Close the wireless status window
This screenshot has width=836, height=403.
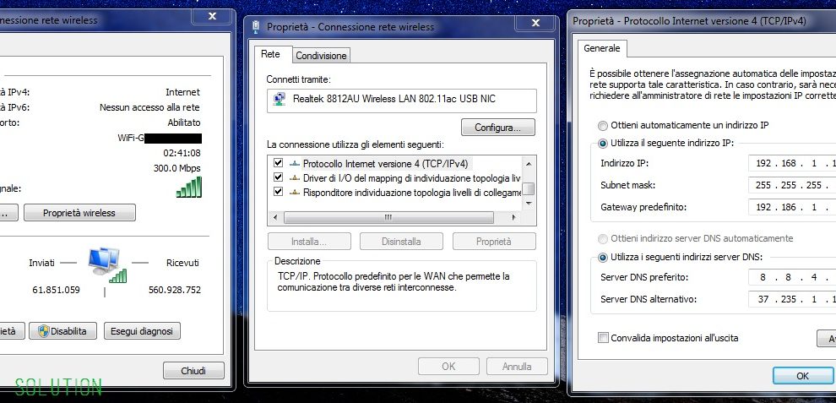[x=212, y=17]
